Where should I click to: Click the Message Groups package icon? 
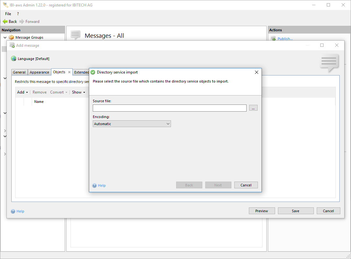coord(11,37)
